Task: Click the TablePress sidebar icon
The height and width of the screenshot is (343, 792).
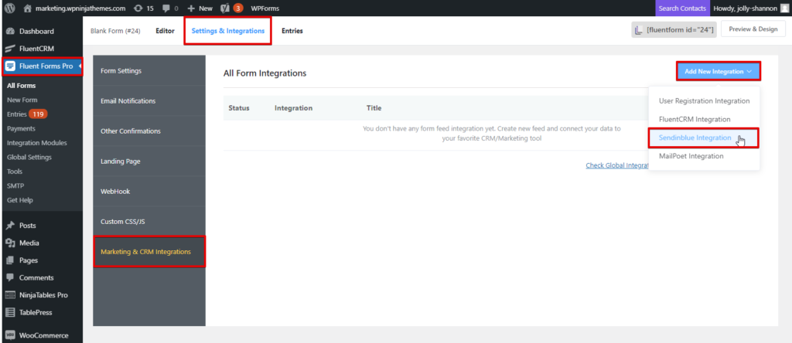Action: 10,313
